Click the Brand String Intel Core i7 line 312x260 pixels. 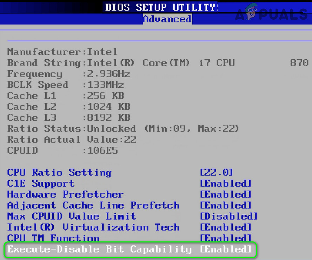pos(158,63)
